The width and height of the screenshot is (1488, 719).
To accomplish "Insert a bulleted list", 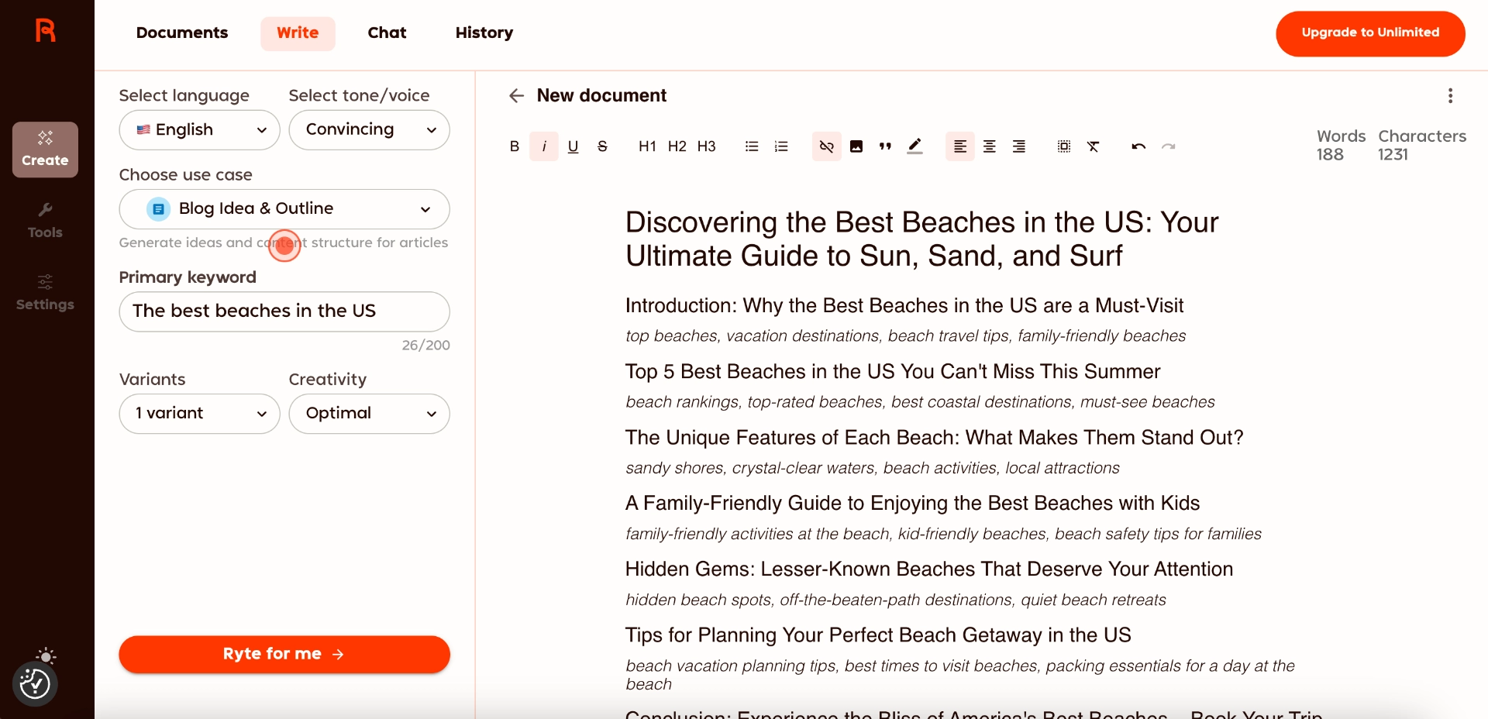I will point(751,146).
